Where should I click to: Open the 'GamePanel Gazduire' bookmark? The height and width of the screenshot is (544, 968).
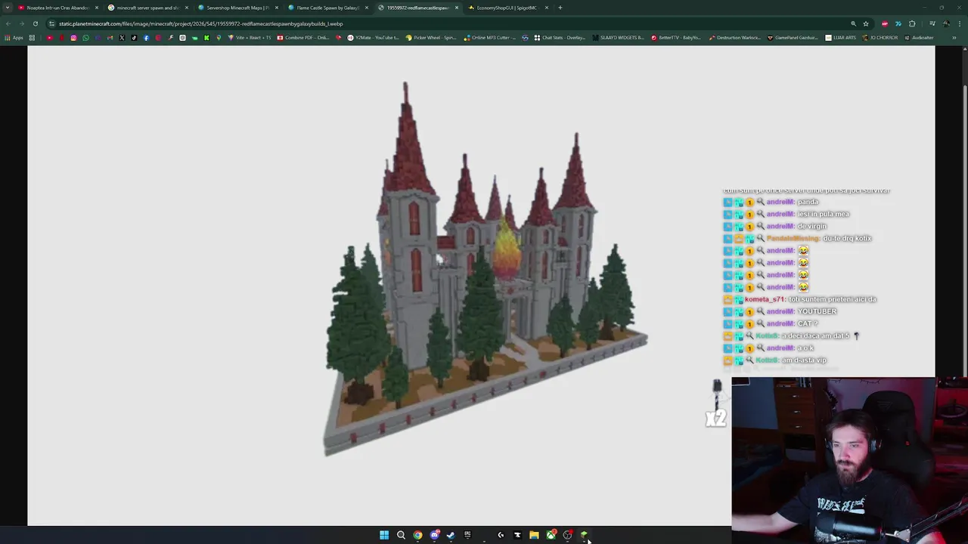click(792, 38)
